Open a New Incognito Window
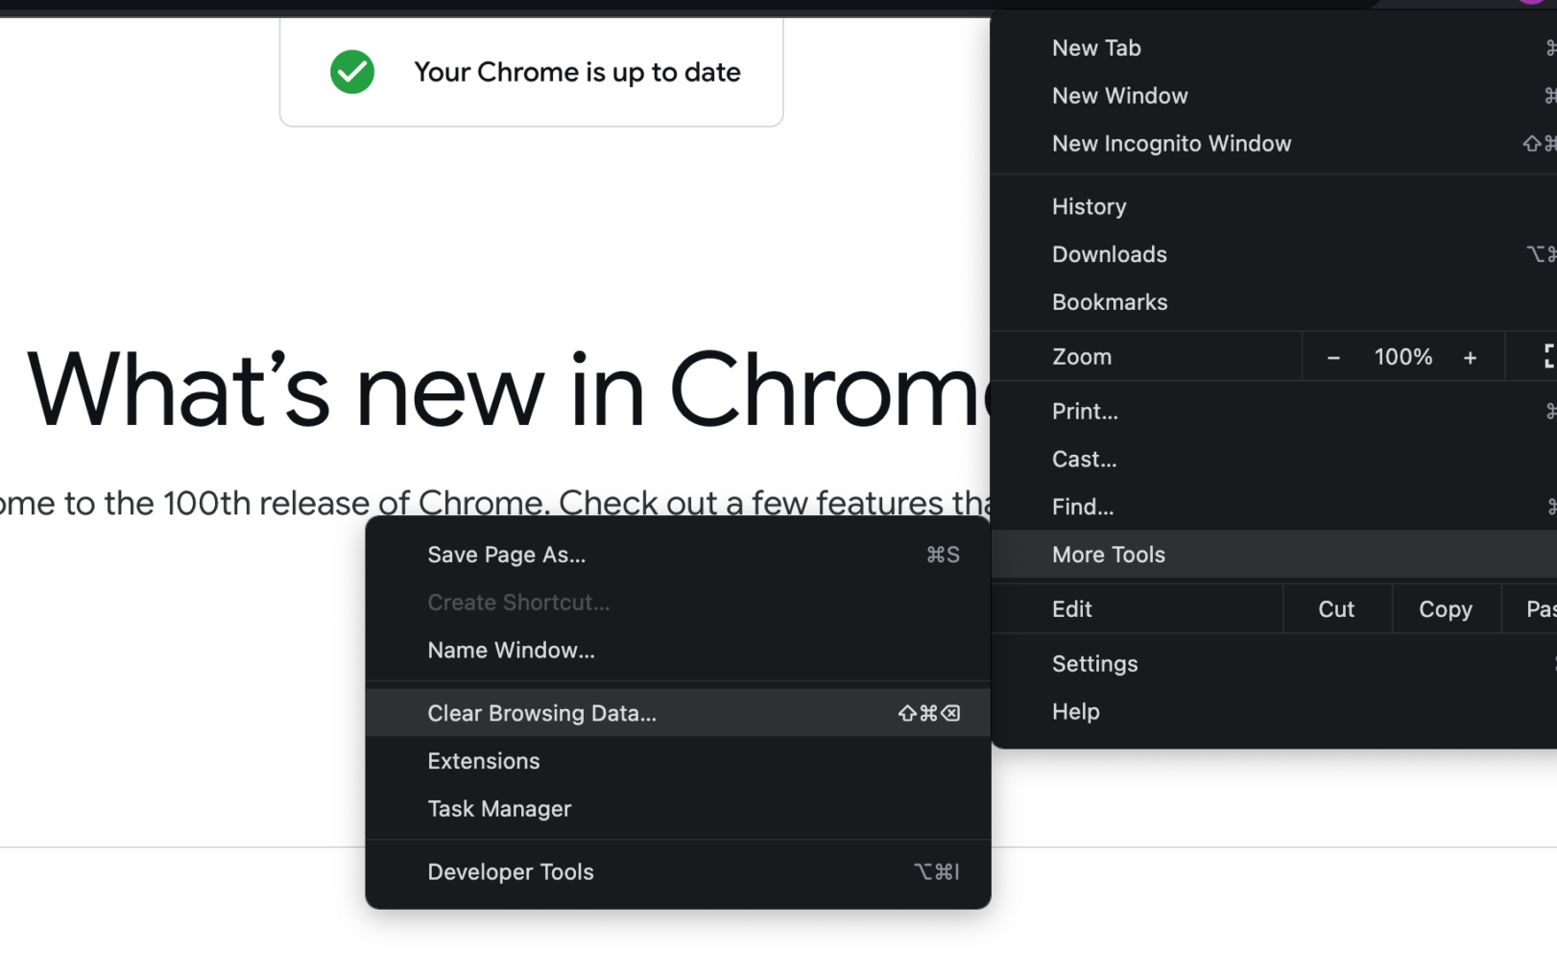This screenshot has width=1557, height=973. [x=1274, y=144]
